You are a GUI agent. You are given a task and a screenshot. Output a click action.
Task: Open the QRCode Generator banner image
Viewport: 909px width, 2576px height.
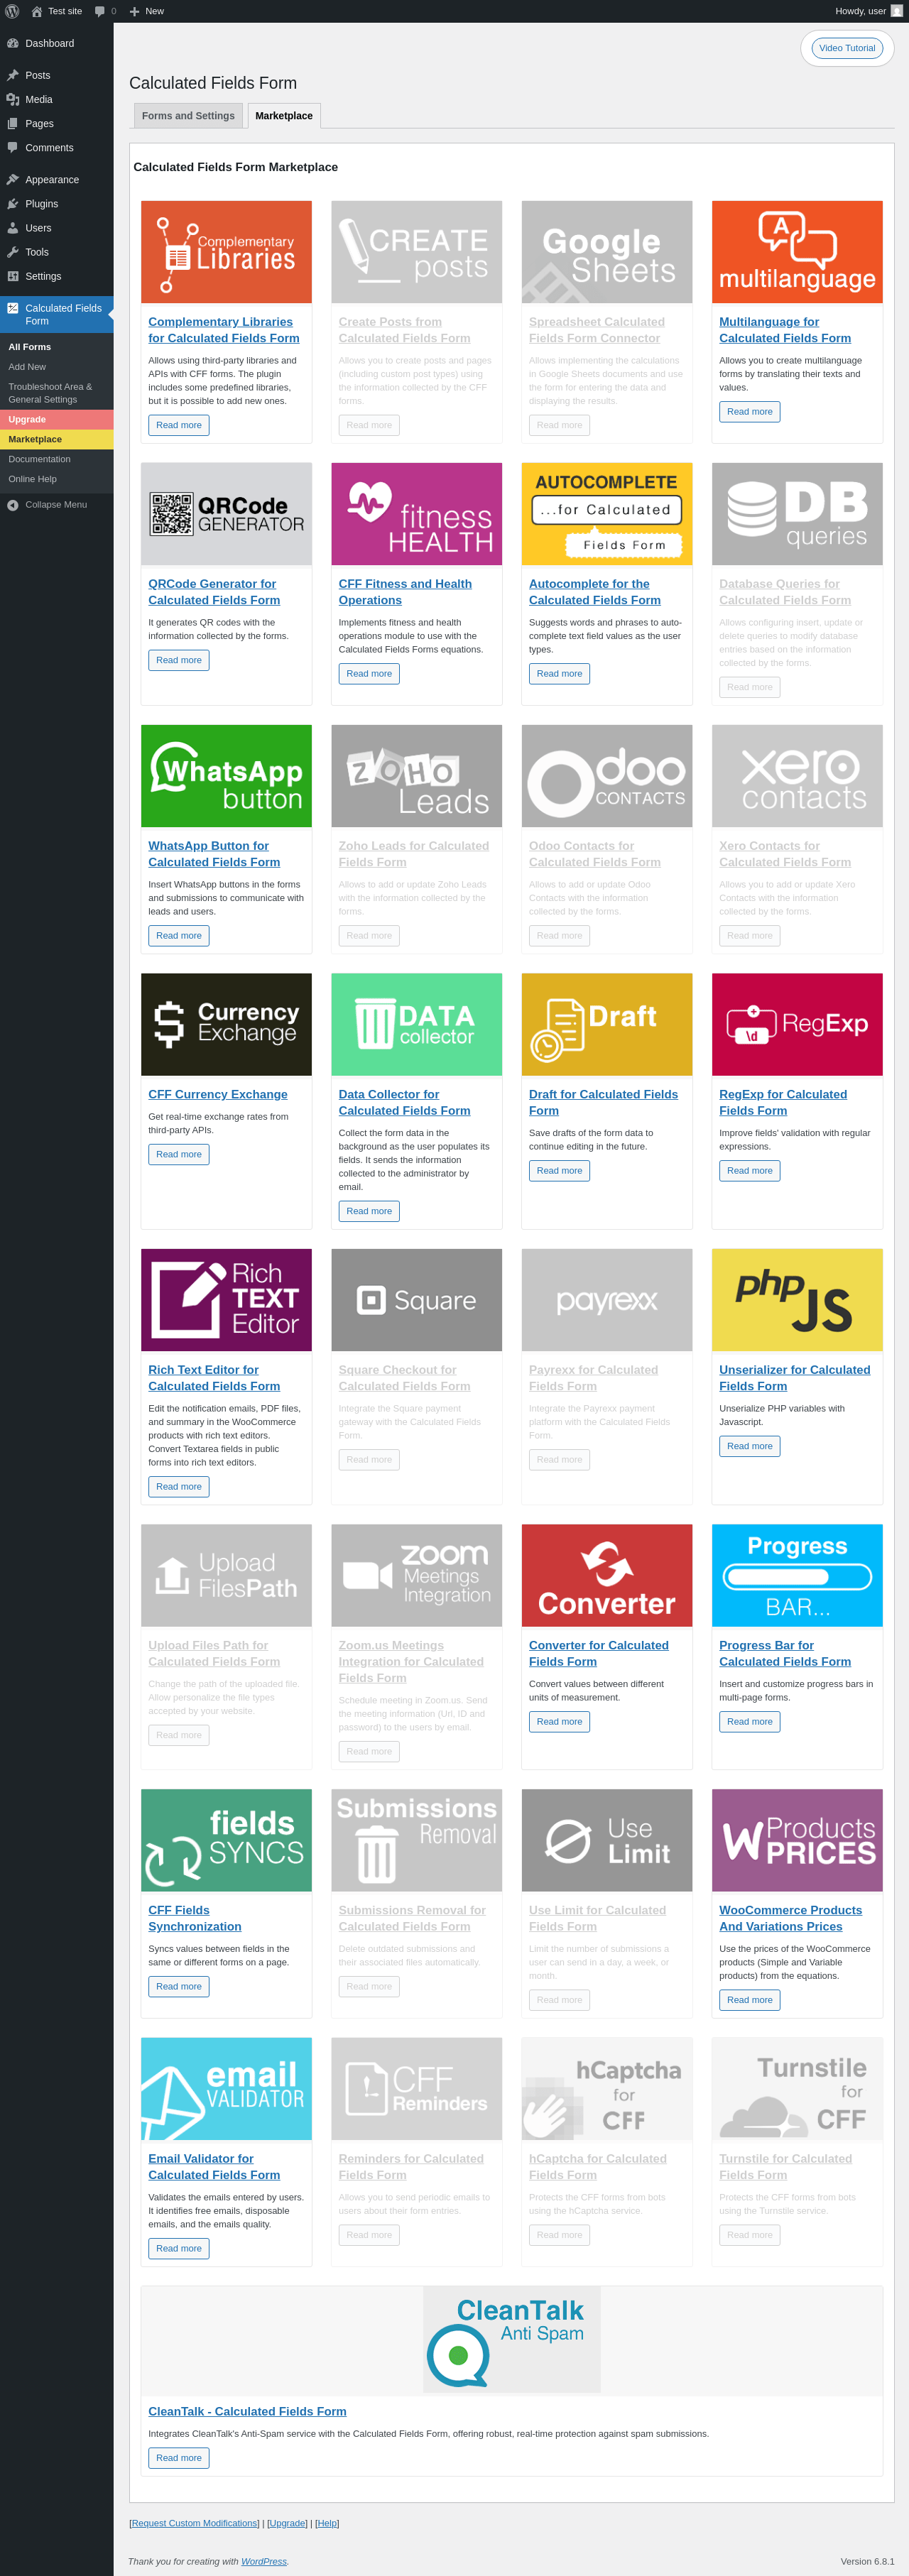pyautogui.click(x=226, y=514)
